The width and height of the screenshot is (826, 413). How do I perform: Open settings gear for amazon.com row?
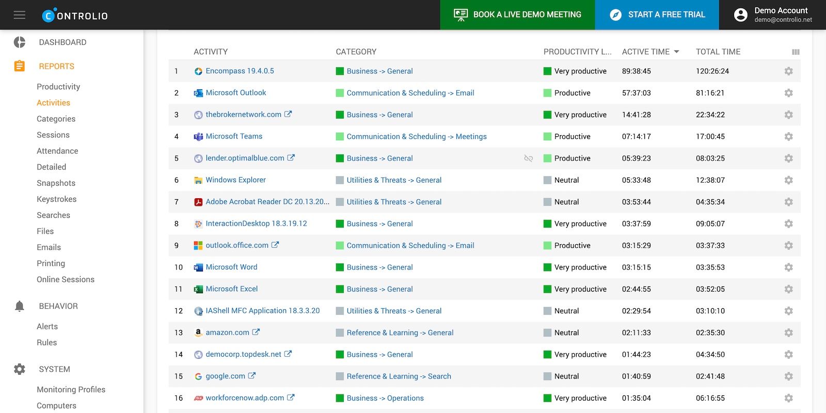(x=788, y=333)
